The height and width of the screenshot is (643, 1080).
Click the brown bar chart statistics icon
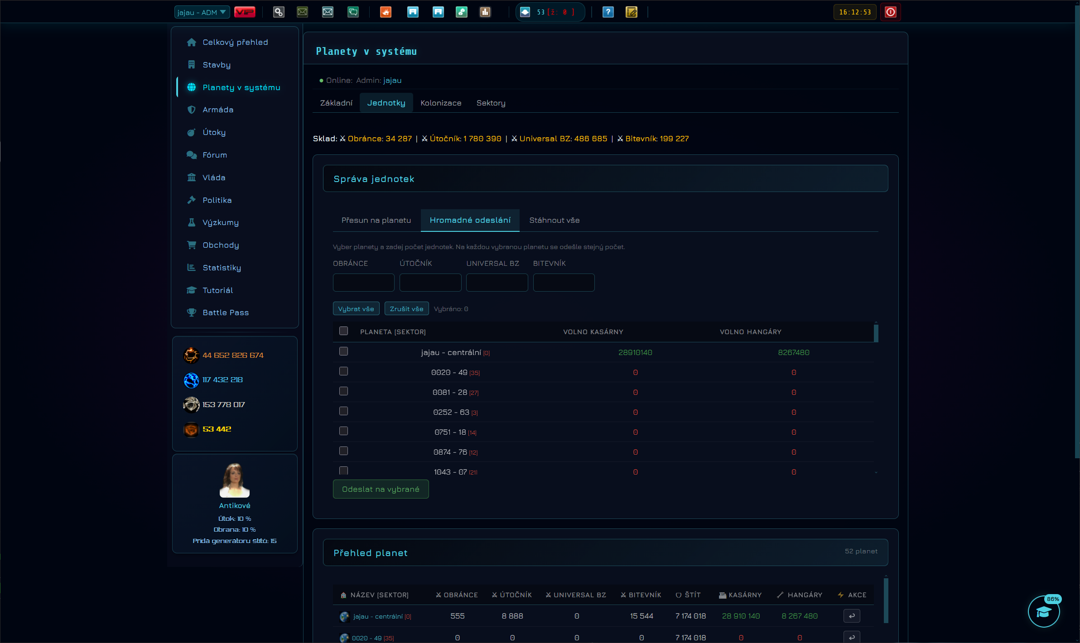(x=485, y=12)
